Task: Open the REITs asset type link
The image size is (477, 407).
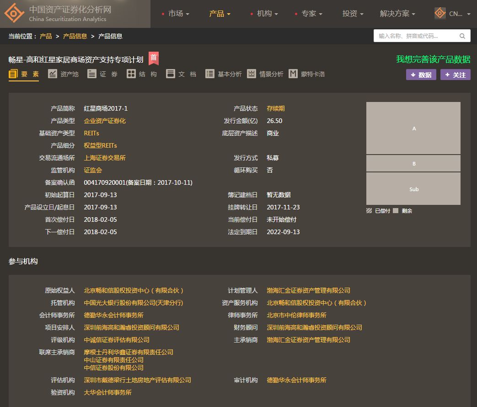Action: (x=91, y=133)
